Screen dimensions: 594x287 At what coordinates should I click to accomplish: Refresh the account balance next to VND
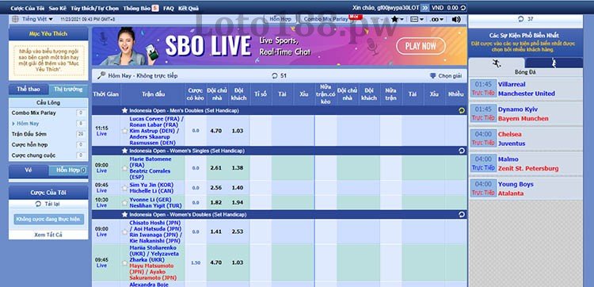(463, 8)
